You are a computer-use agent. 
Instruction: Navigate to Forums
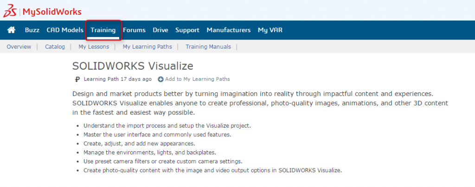coord(134,30)
